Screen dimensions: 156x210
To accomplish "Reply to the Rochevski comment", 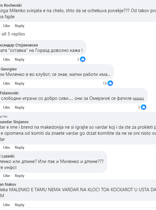I will click(19, 26).
